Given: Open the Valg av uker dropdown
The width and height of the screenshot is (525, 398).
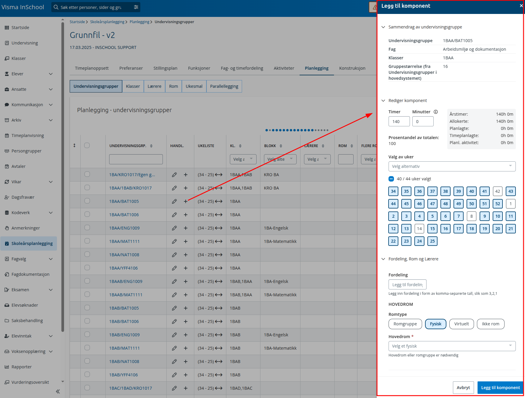Looking at the screenshot, I should click(x=452, y=166).
